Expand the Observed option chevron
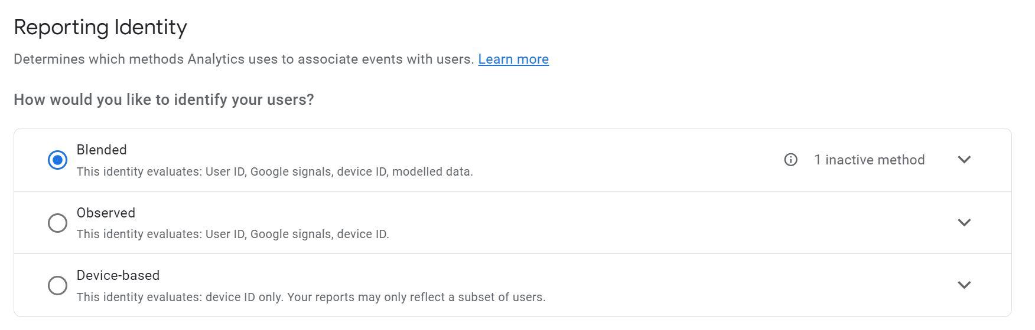 click(964, 223)
